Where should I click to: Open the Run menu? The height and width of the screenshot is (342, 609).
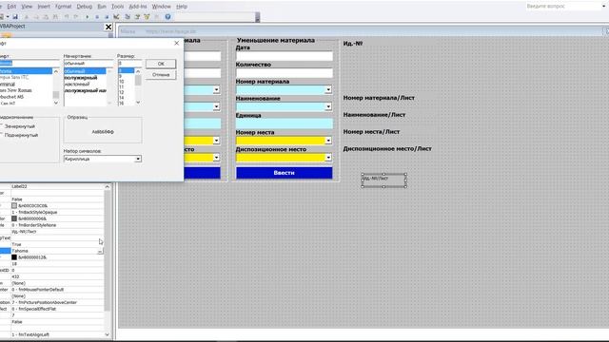[102, 7]
